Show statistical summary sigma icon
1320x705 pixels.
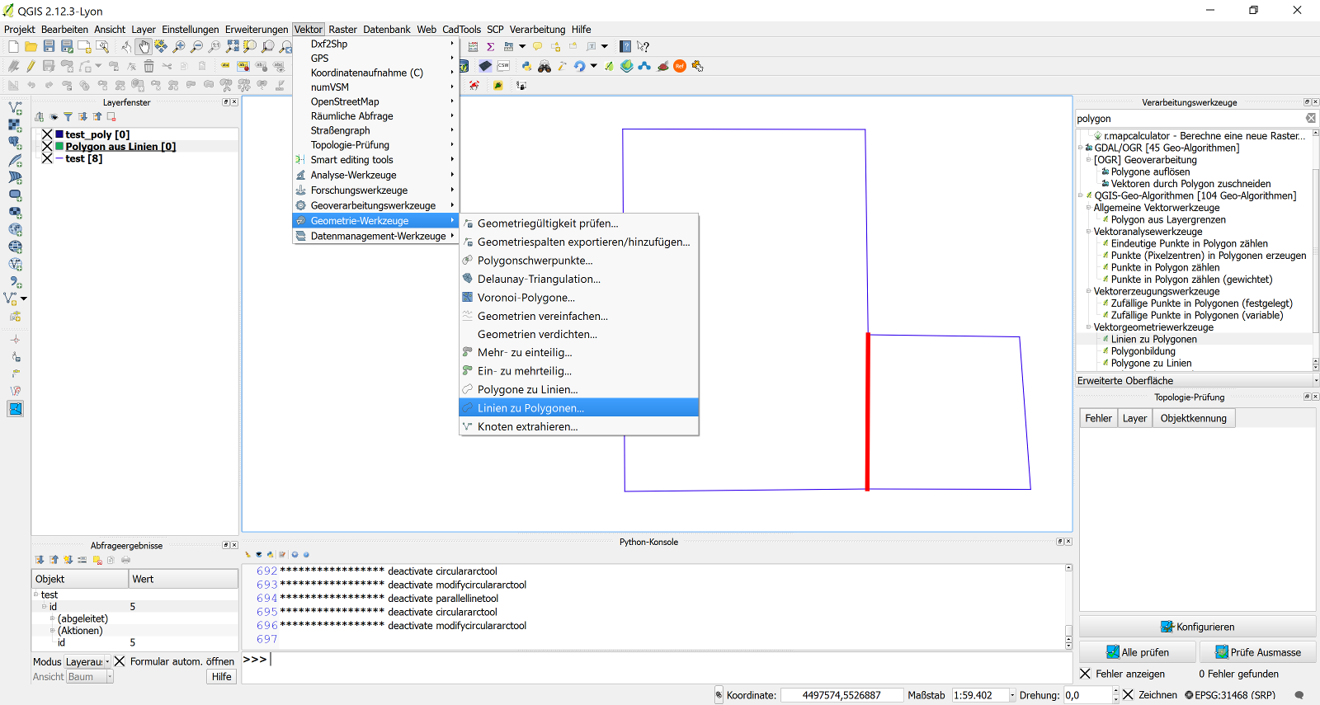pos(491,47)
